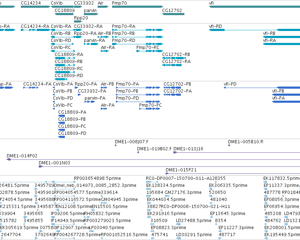Select transcript vfl-RD
The width and height of the screenshot is (300, 240).
[255, 30]
